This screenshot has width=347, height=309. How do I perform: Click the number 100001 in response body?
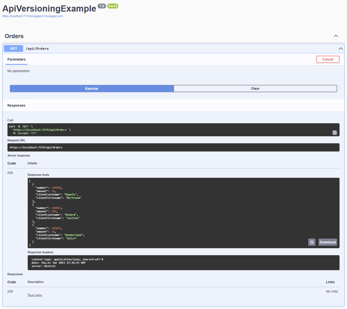pos(56,208)
